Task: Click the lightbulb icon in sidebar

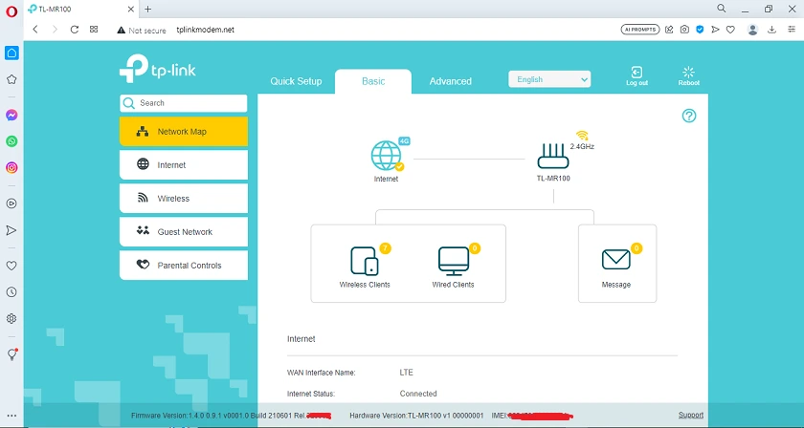Action: [12, 354]
